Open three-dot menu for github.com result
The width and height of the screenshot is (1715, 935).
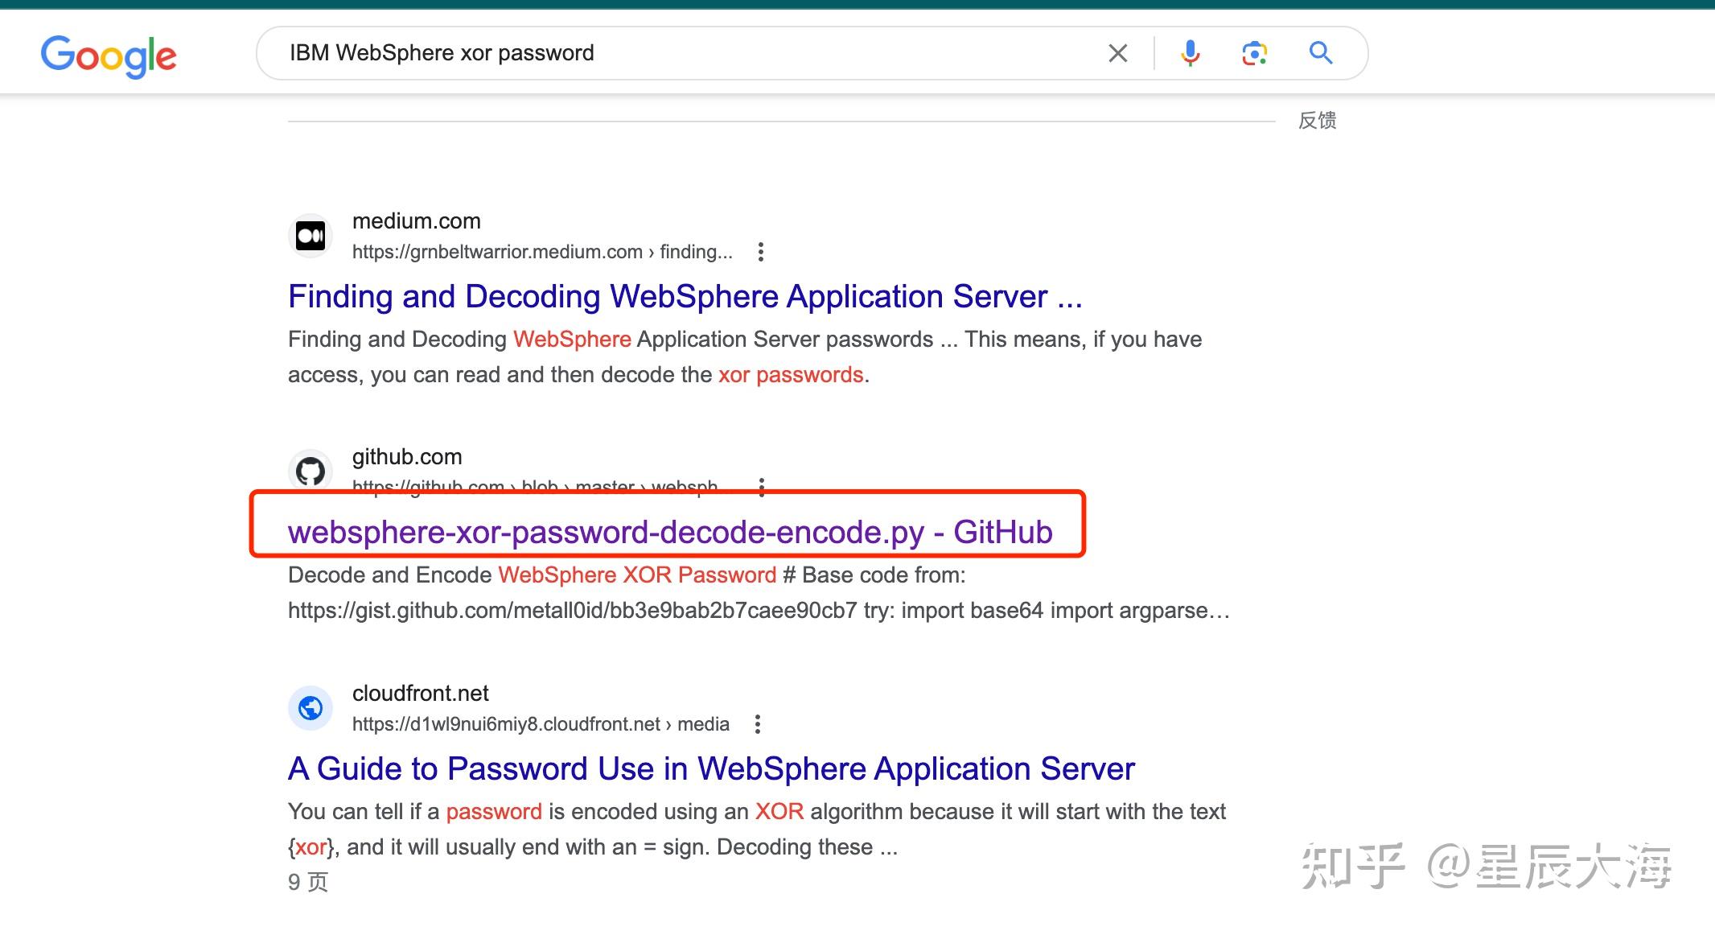pyautogui.click(x=761, y=486)
